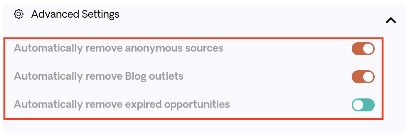This screenshot has height=137, width=410.
Task: Click the 'Automatically remove anonymous sources' label
Action: pyautogui.click(x=119, y=49)
